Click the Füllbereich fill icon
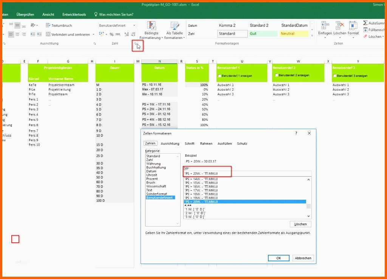 (x=365, y=29)
